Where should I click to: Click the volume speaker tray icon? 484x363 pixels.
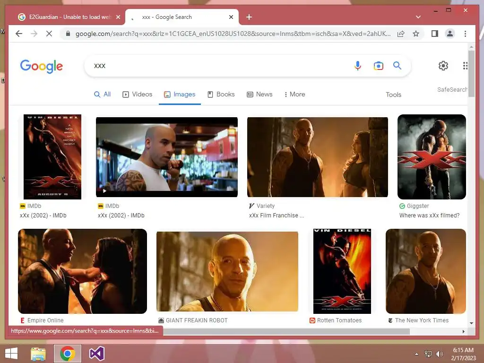[x=439, y=354]
